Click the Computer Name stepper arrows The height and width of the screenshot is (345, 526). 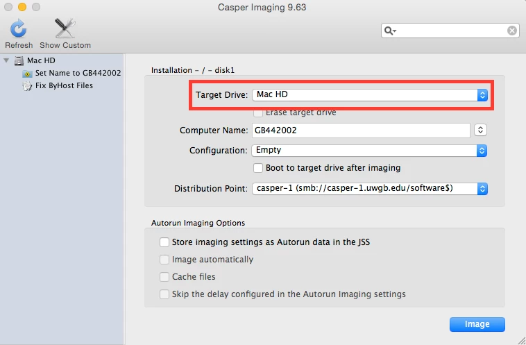click(480, 130)
